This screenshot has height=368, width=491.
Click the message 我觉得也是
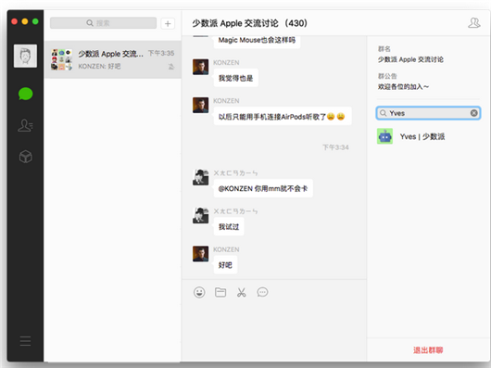click(x=236, y=78)
